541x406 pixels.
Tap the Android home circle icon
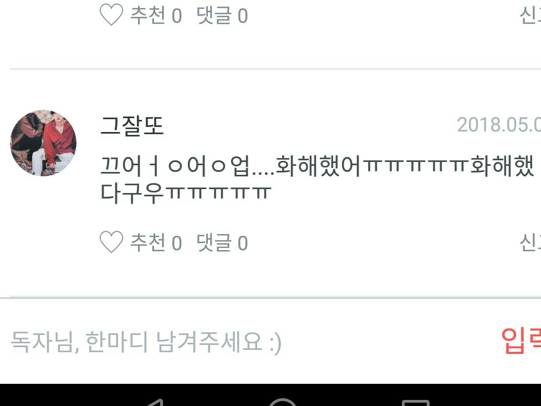(x=283, y=402)
